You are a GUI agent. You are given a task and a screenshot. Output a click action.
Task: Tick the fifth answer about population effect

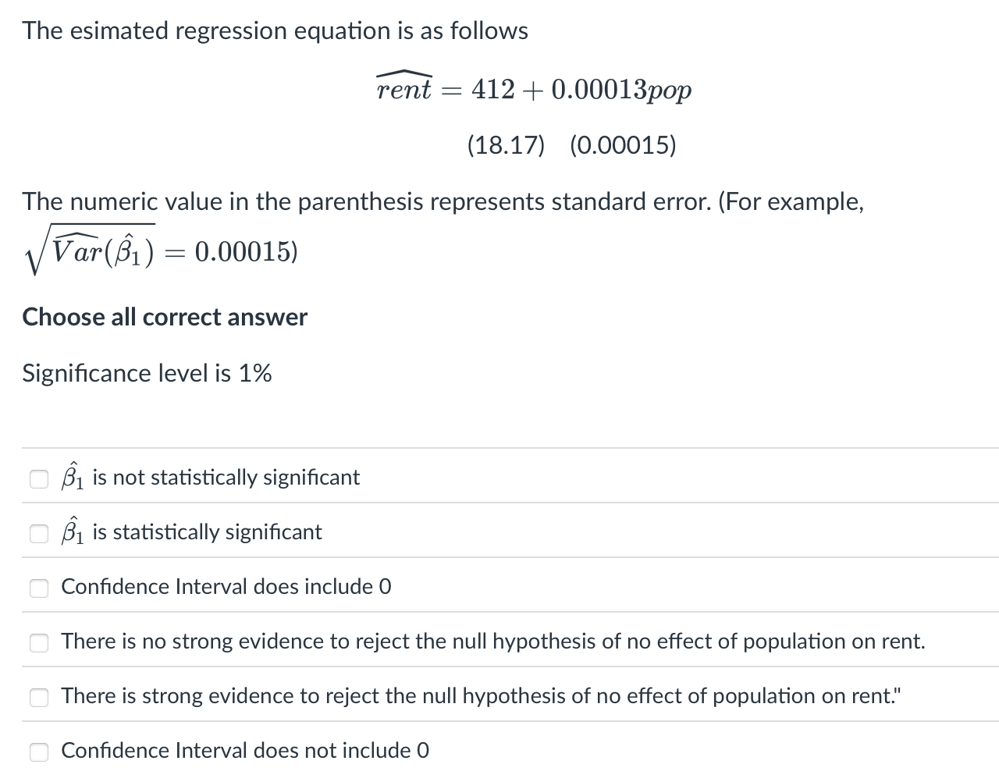(x=39, y=697)
